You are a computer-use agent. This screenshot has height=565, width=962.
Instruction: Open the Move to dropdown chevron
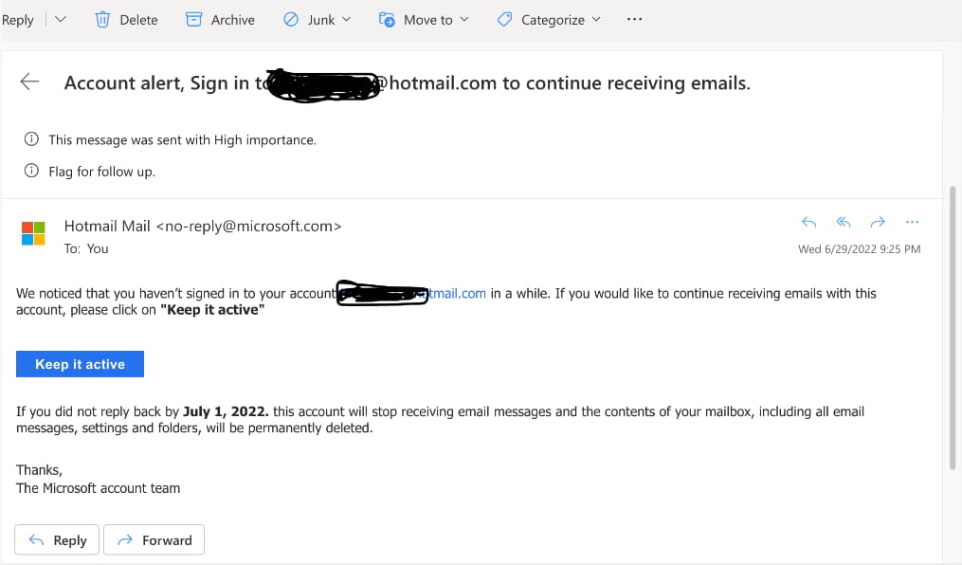point(464,20)
